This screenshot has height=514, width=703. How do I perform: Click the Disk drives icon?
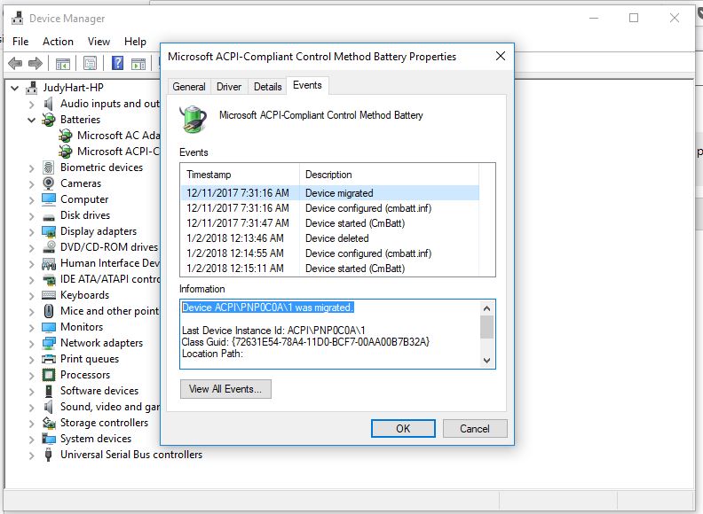click(49, 217)
